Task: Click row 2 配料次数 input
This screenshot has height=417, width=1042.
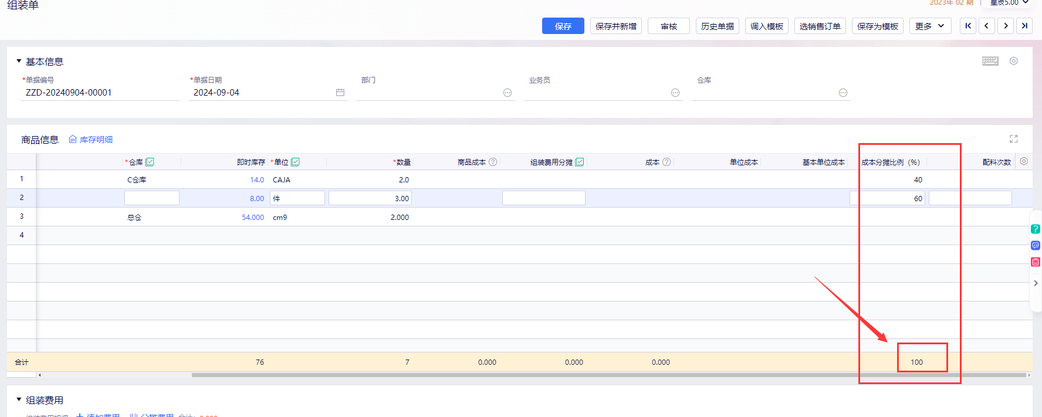Action: [x=970, y=198]
